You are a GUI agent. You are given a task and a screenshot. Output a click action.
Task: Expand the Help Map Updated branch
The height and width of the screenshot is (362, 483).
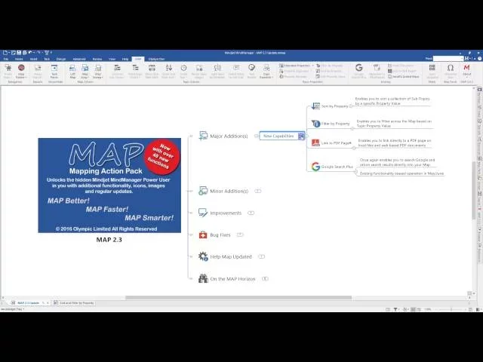(x=262, y=256)
